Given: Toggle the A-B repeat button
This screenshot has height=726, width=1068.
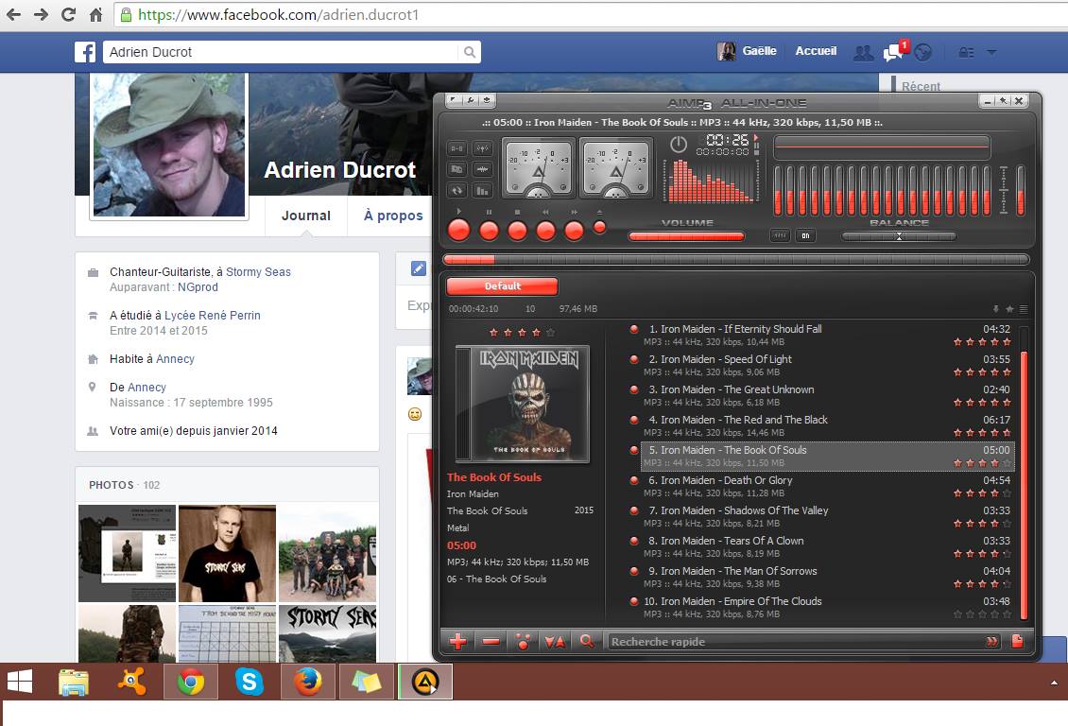Looking at the screenshot, I should tap(457, 148).
